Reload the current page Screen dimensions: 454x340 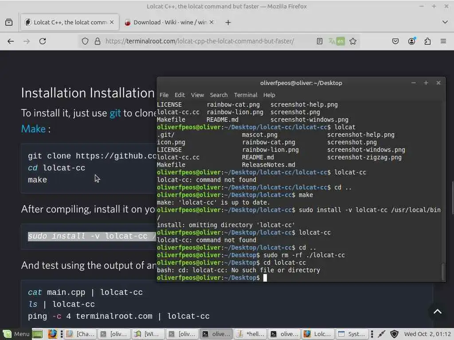pos(43,41)
